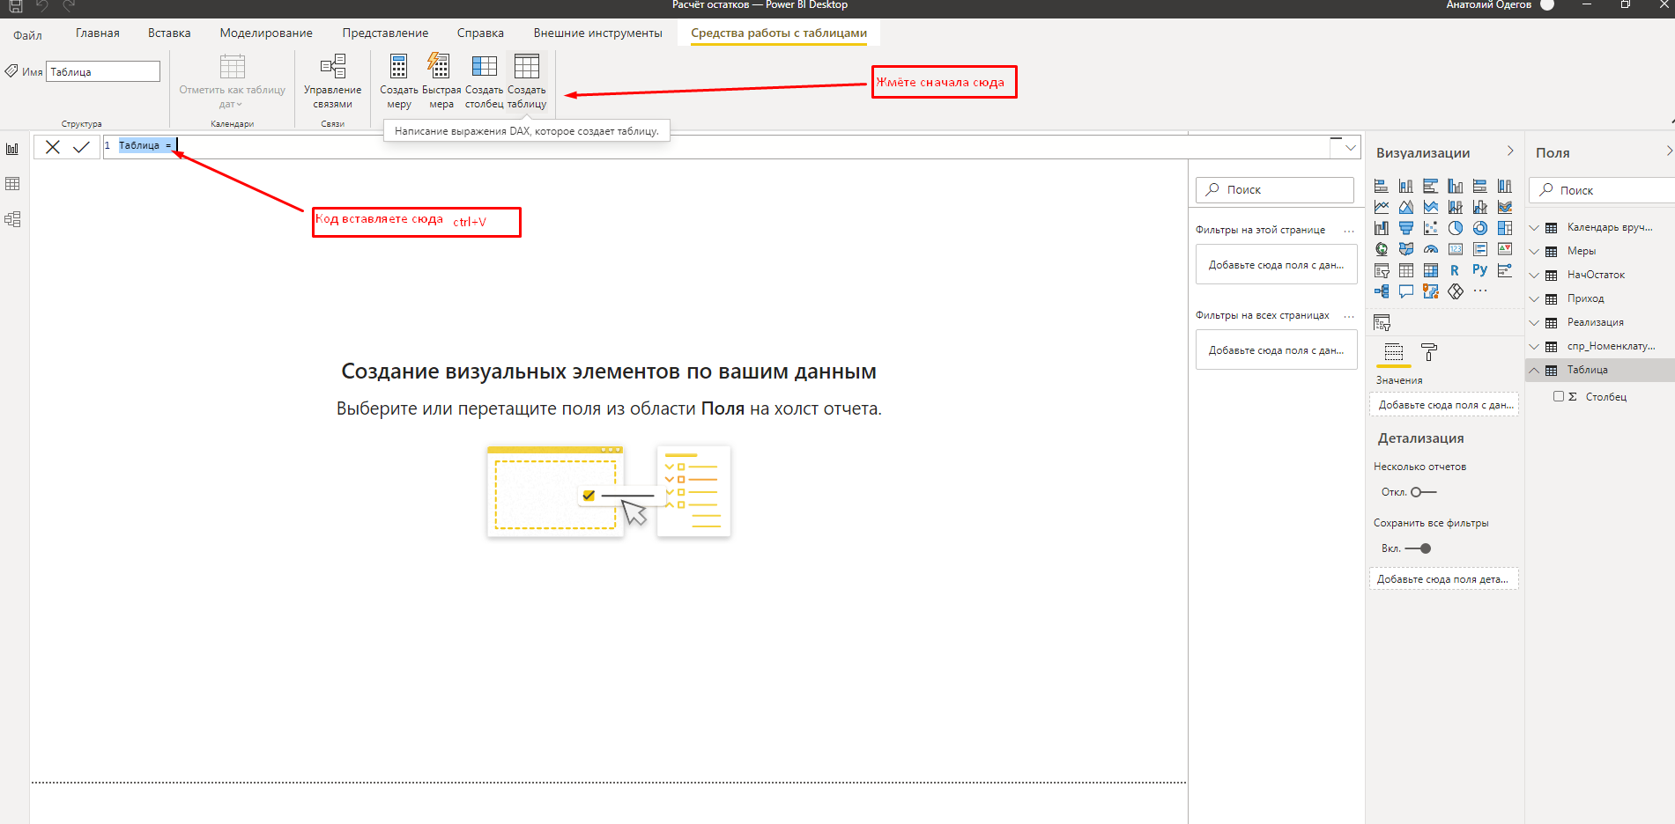
Task: Open Управление связями
Action: (332, 81)
